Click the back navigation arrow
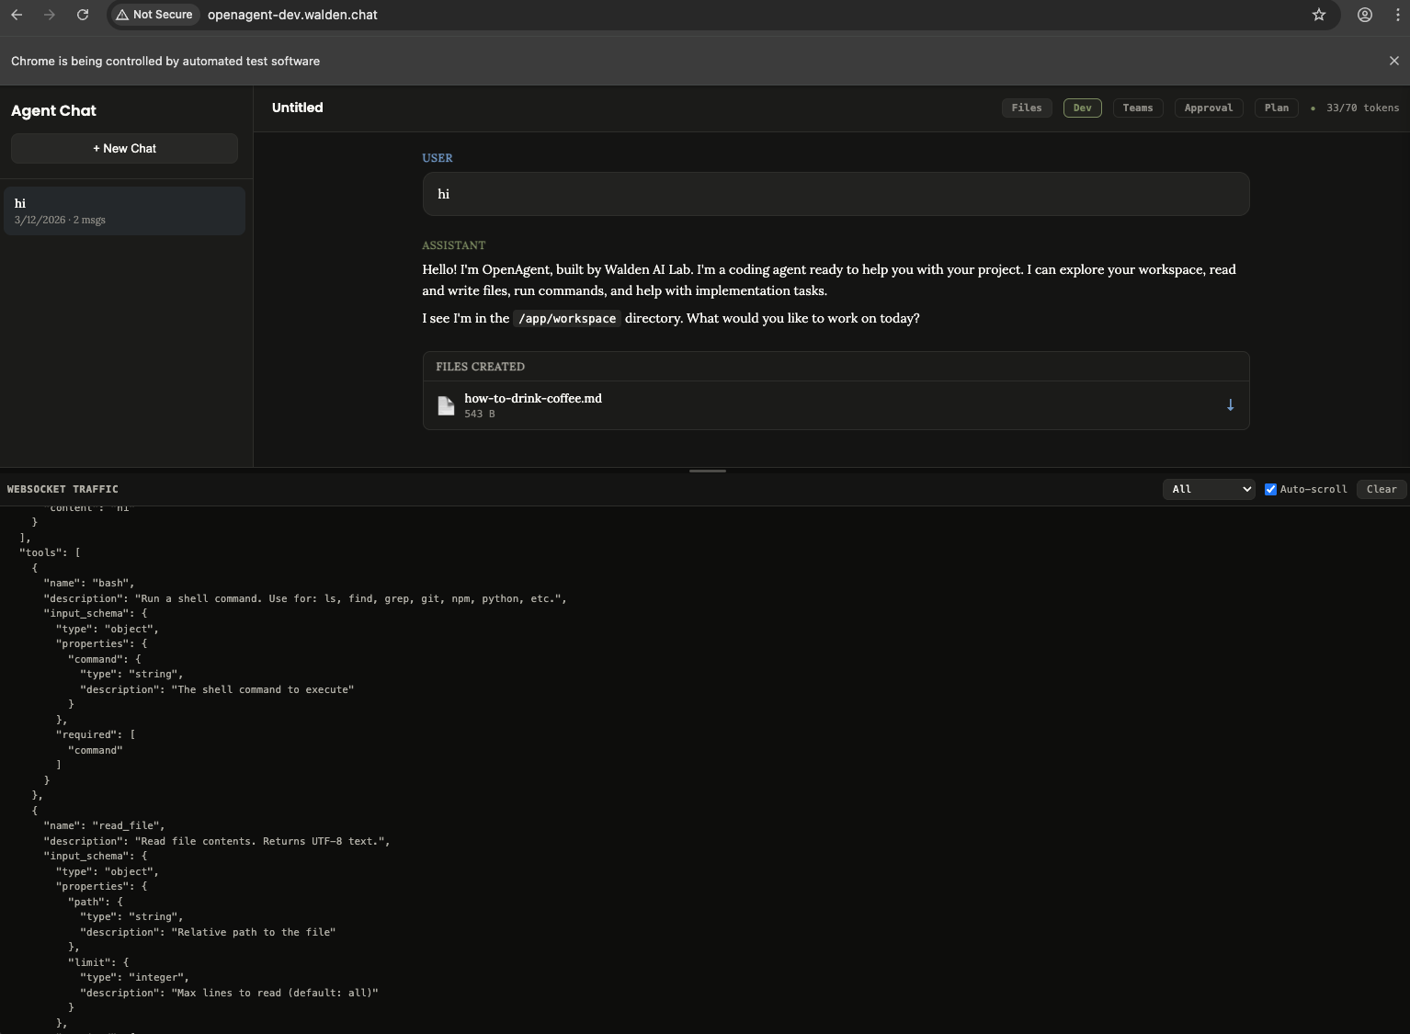This screenshot has width=1410, height=1034. pos(17,15)
